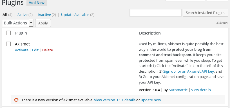Visit the Automattic author link
The width and height of the screenshot is (230, 108).
tap(178, 90)
